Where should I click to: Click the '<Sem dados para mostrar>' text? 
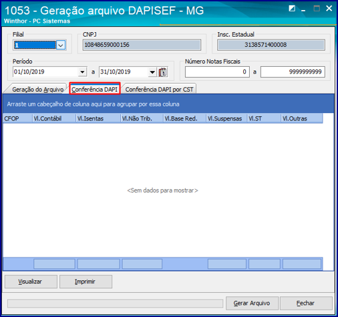pyautogui.click(x=162, y=191)
